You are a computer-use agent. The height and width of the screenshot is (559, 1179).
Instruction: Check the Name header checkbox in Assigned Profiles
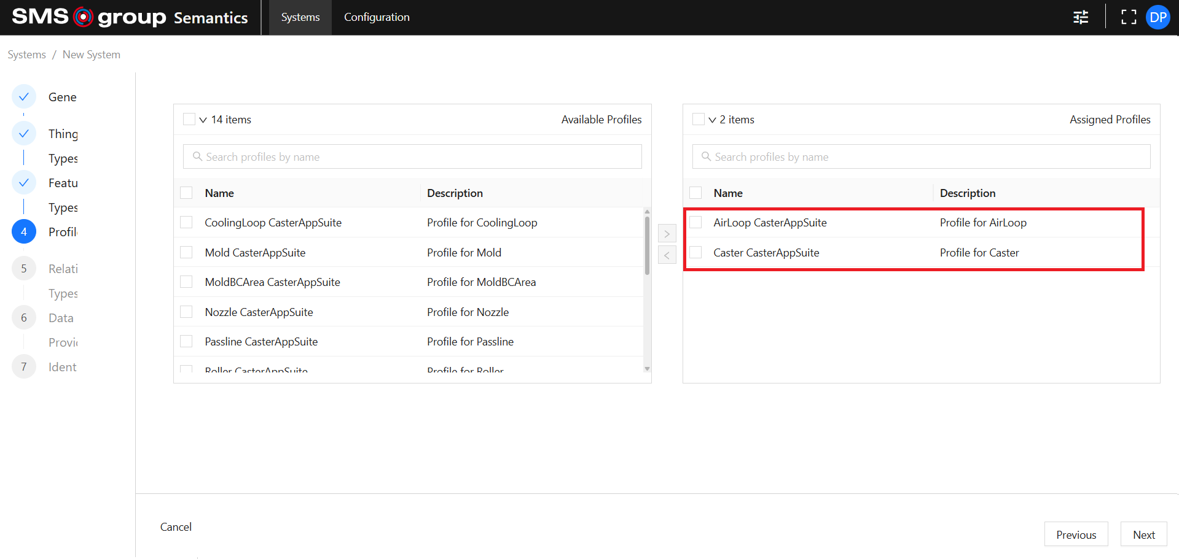(695, 193)
